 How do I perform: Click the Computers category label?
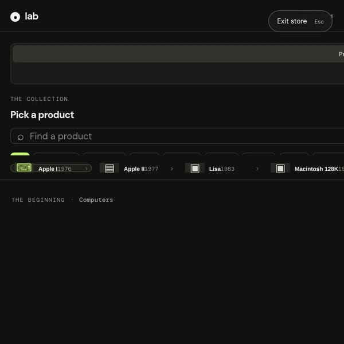click(x=96, y=200)
